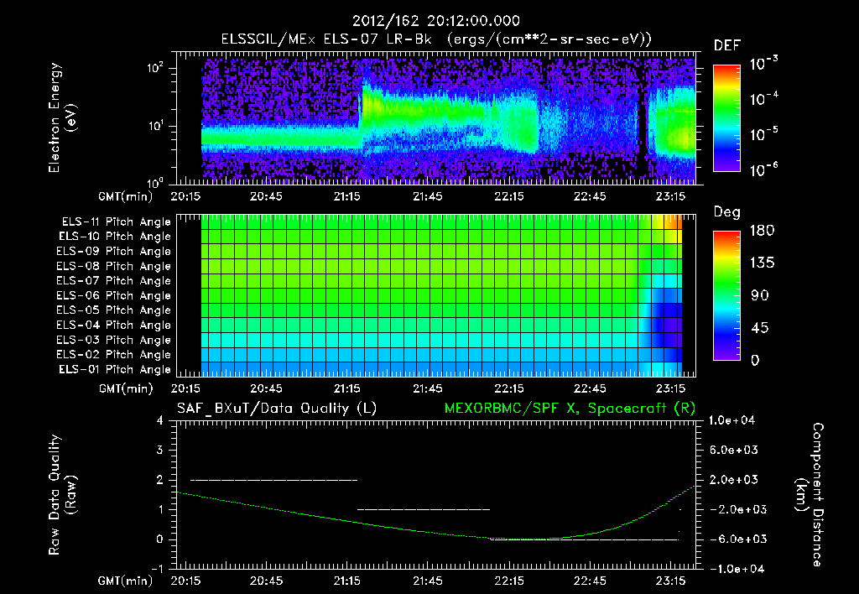Screen dimensions: 859x594
Task: Select the 'ELS-09 Pitch Angle' row label
Action: 114,252
